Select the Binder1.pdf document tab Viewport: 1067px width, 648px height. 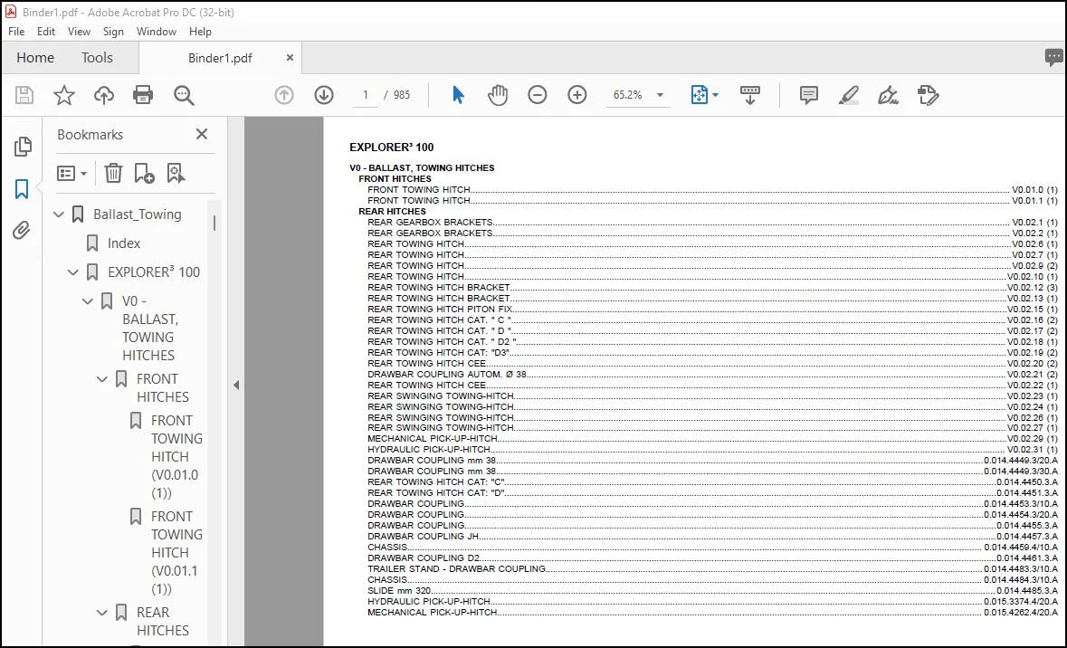[220, 58]
